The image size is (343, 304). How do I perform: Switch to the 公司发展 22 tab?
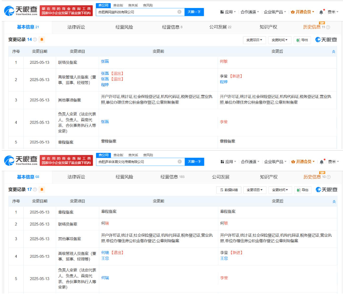[x=220, y=27]
